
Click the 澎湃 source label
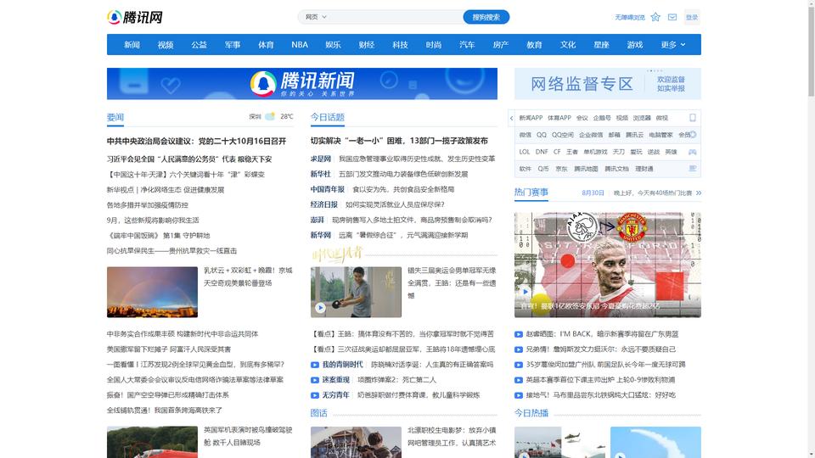click(317, 221)
